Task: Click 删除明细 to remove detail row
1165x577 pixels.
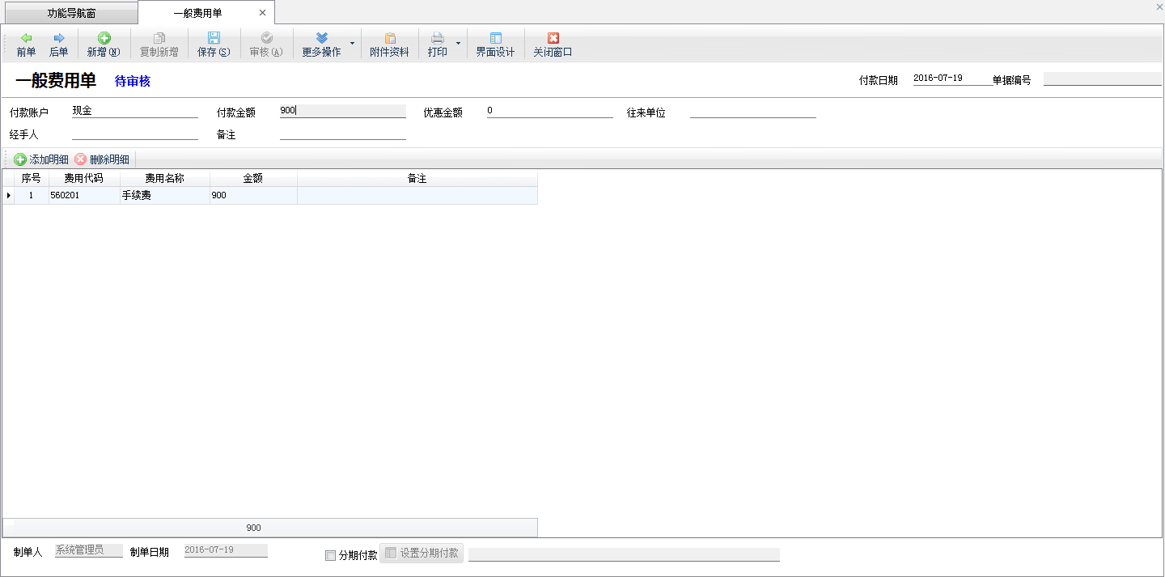Action: pos(102,159)
